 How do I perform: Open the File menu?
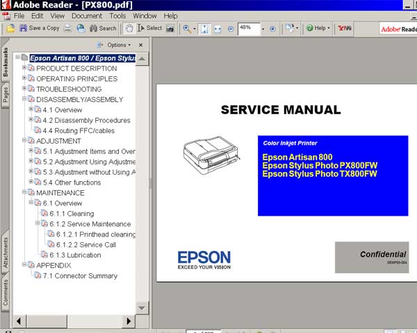pos(19,16)
